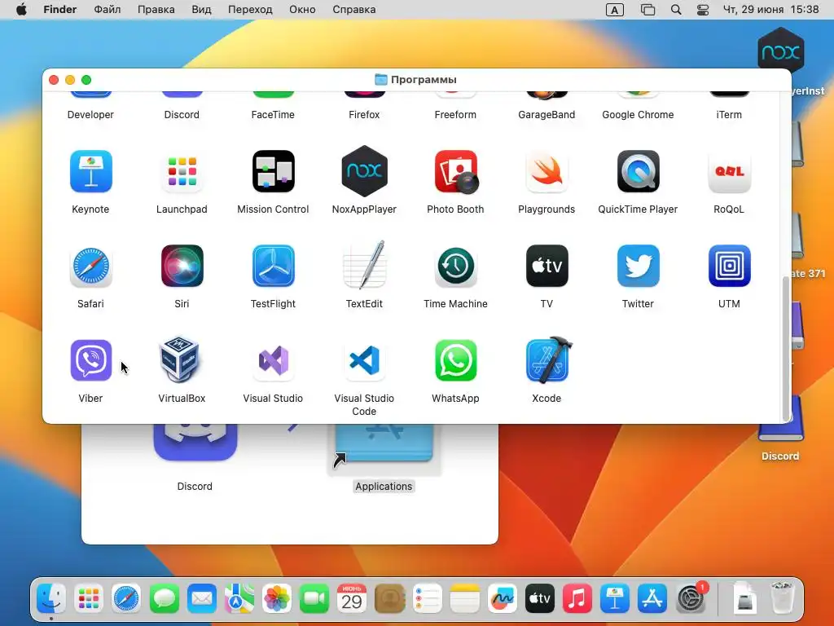Image resolution: width=834 pixels, height=626 pixels.
Task: Click the Applications folder shortcut in installer window
Action: click(x=384, y=444)
